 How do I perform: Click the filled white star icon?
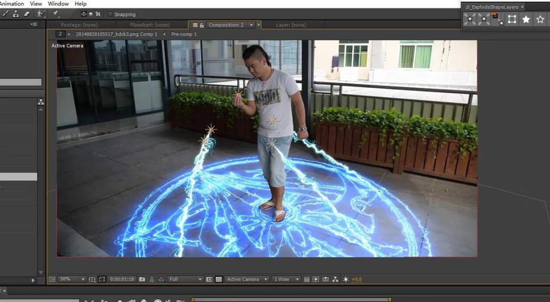pyautogui.click(x=526, y=20)
